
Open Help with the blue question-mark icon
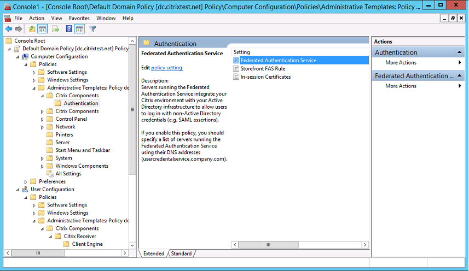pyautogui.click(x=69, y=29)
